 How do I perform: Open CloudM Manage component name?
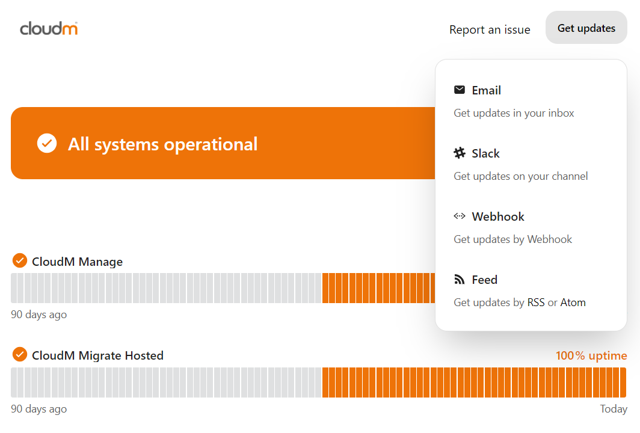pyautogui.click(x=77, y=262)
